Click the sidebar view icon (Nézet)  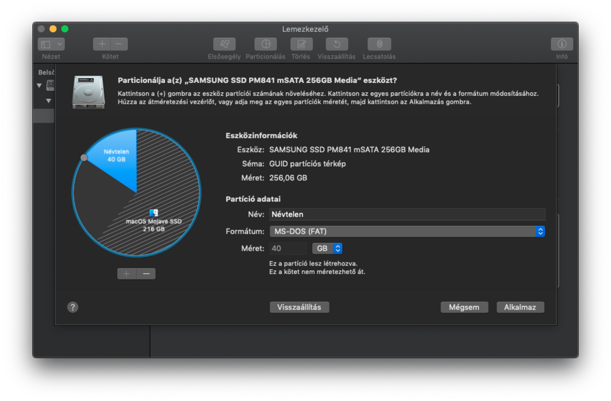(x=46, y=45)
